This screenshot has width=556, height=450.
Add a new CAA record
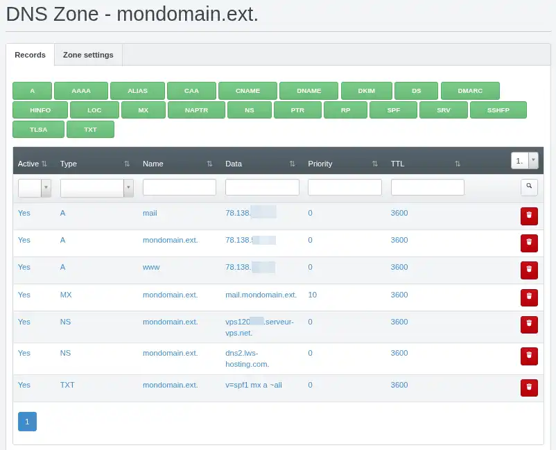pos(191,91)
